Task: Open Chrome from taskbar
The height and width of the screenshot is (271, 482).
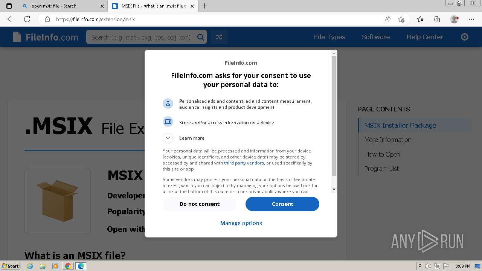Action: (68, 266)
